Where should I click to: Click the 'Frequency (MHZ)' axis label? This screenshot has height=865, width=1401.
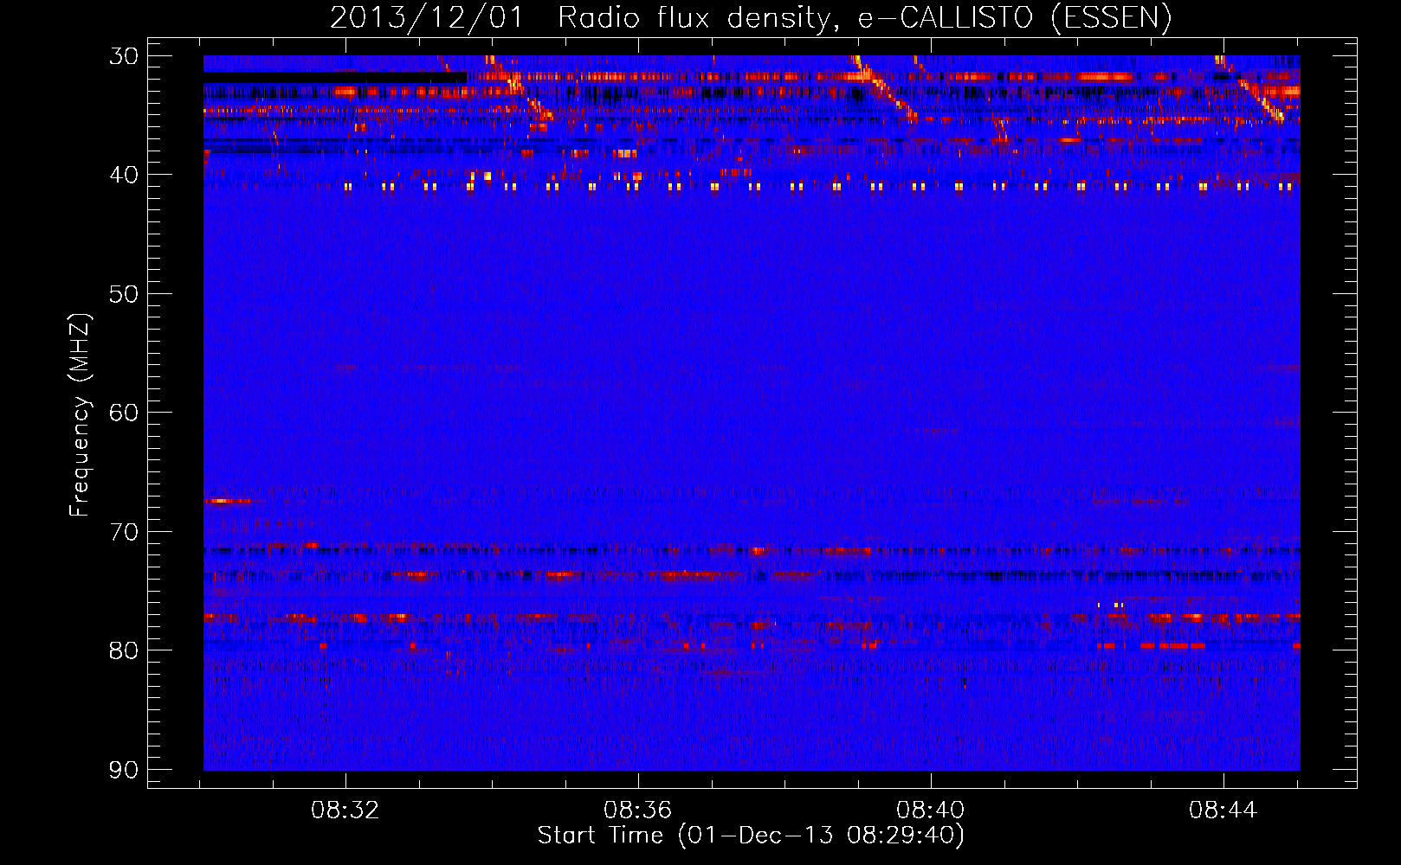point(80,414)
